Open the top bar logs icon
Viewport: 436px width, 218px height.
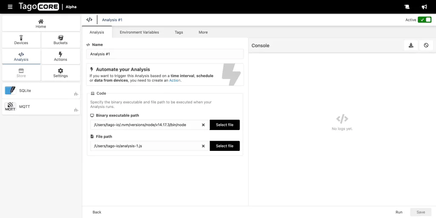pos(407,7)
